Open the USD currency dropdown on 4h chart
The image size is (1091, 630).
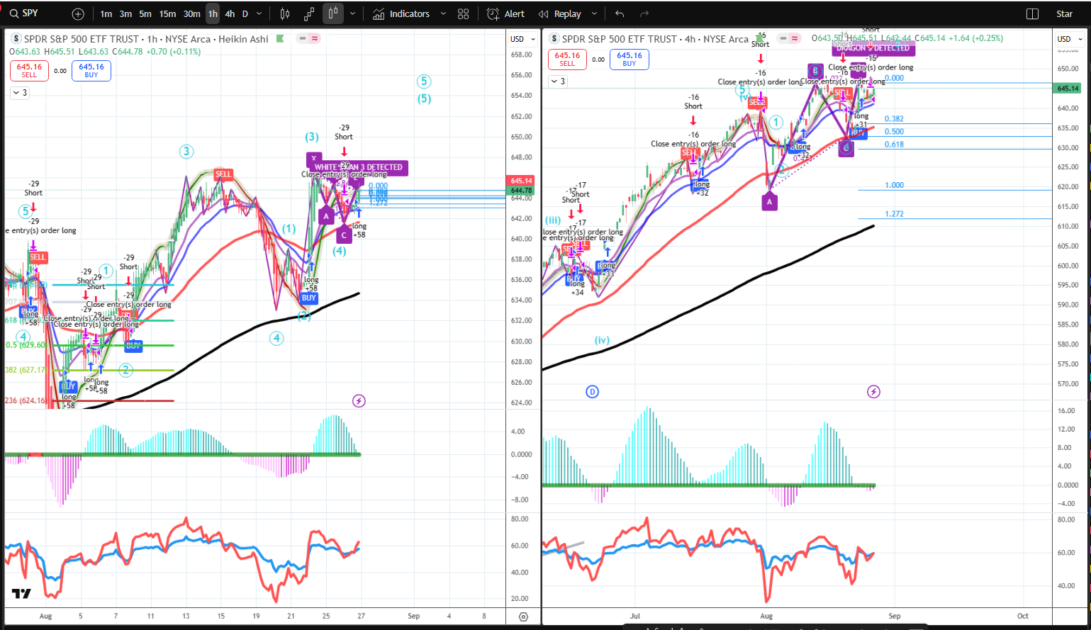pos(1070,39)
